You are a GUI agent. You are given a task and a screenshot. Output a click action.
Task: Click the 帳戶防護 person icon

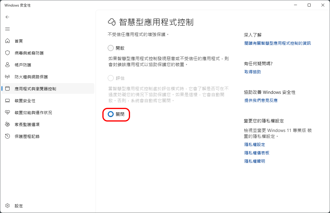[x=7, y=65]
